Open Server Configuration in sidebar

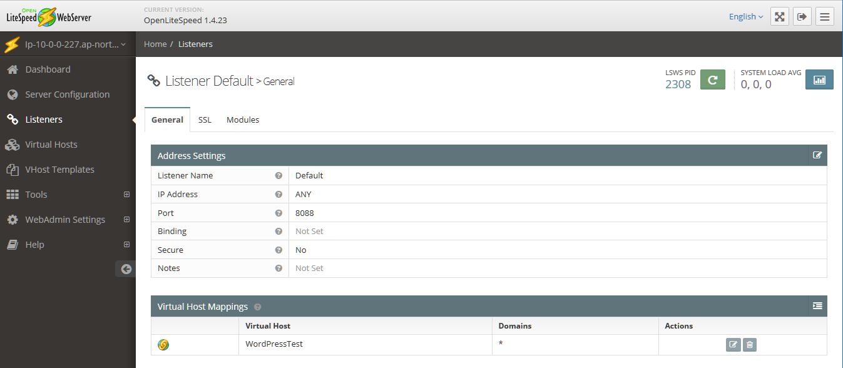pyautogui.click(x=68, y=95)
